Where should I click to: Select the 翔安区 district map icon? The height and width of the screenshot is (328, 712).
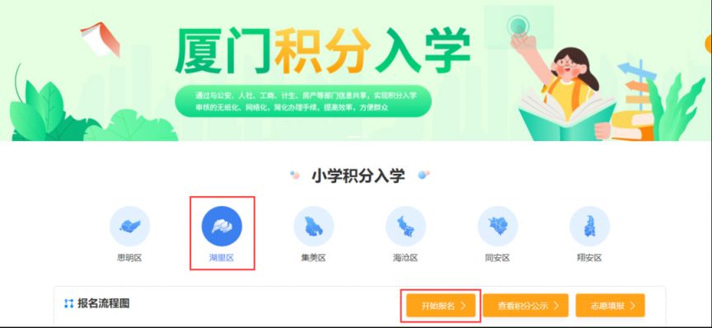(x=589, y=227)
